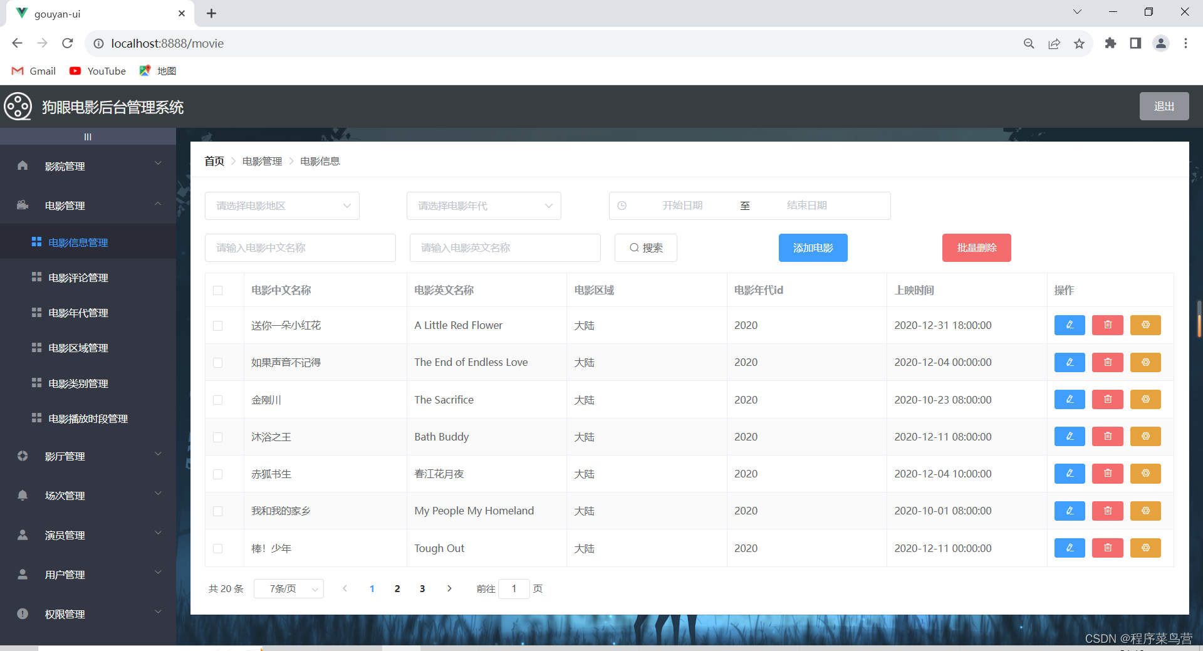This screenshot has height=651, width=1203.
Task: Edit the 赤狐书生 movie row
Action: 1070,474
